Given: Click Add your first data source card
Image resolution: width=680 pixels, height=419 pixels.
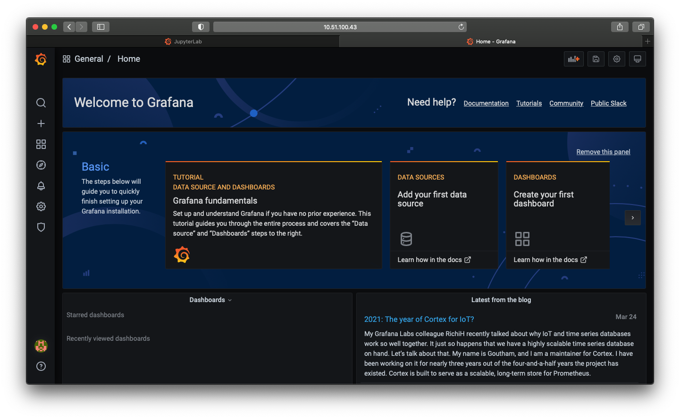Looking at the screenshot, I should (444, 215).
